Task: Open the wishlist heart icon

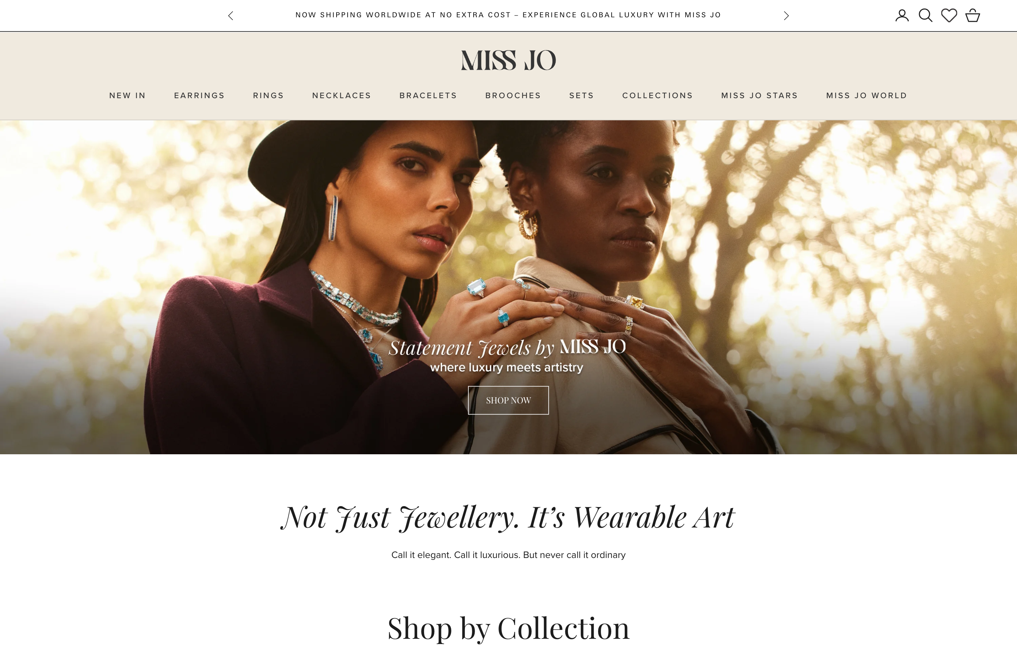Action: coord(949,15)
